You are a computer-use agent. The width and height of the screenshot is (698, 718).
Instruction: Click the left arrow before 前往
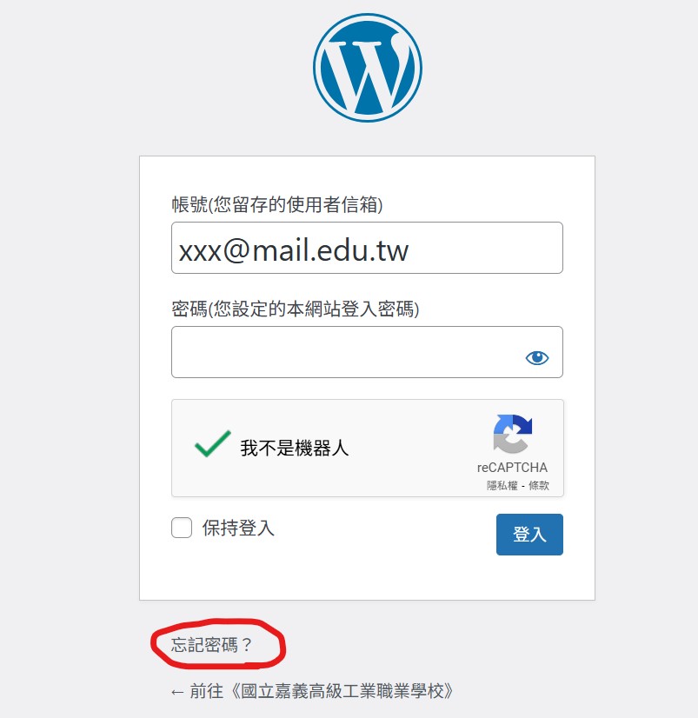point(177,692)
